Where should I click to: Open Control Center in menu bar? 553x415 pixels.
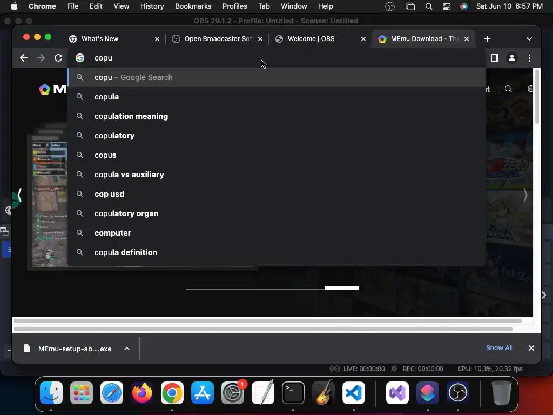click(446, 6)
